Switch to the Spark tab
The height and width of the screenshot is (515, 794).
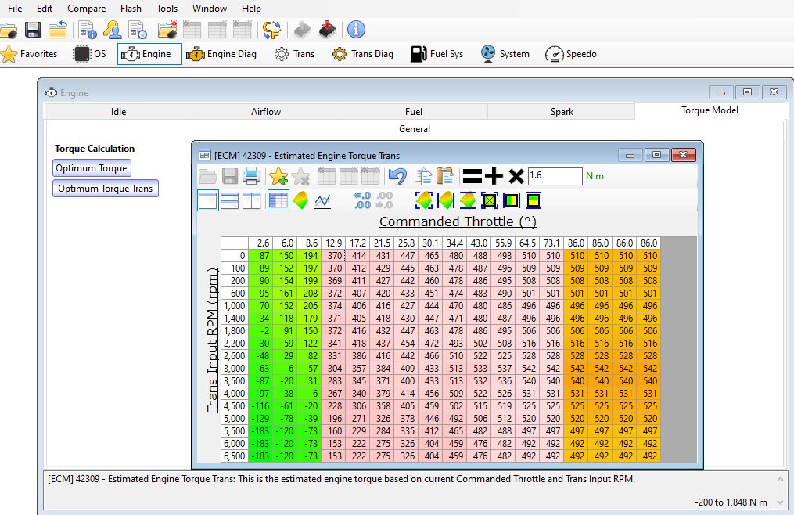tap(562, 111)
